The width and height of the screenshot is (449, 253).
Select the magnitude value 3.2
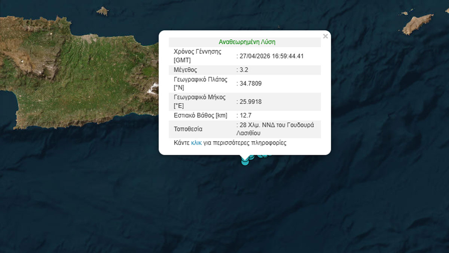point(243,70)
